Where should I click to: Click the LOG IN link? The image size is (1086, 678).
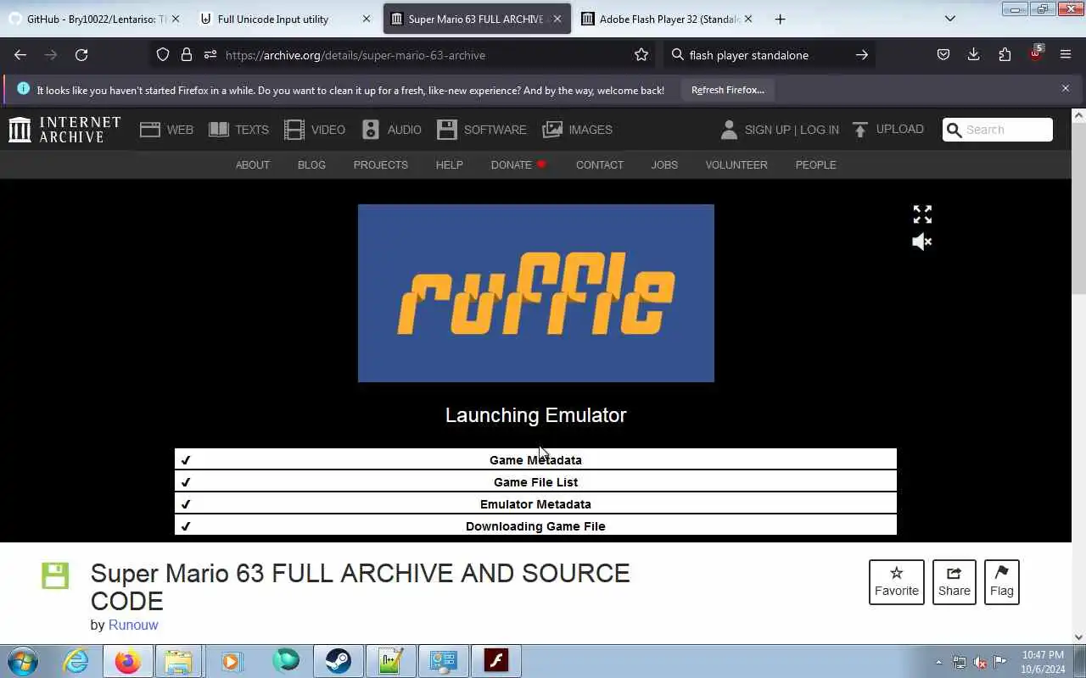coord(820,130)
